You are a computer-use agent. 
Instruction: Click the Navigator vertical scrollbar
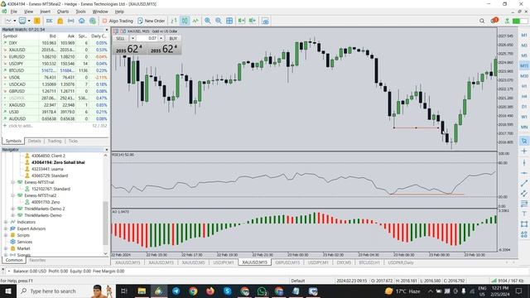coord(105,223)
